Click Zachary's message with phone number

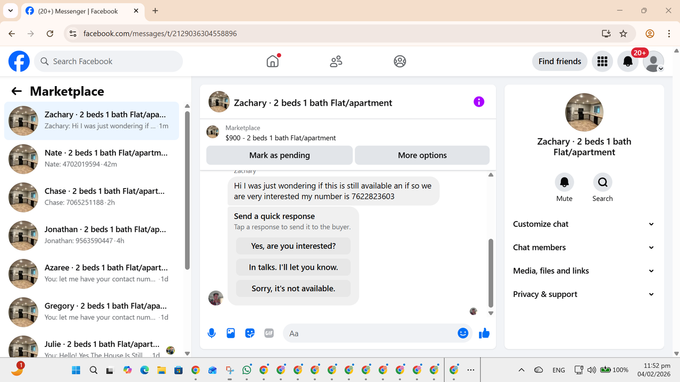click(x=333, y=191)
